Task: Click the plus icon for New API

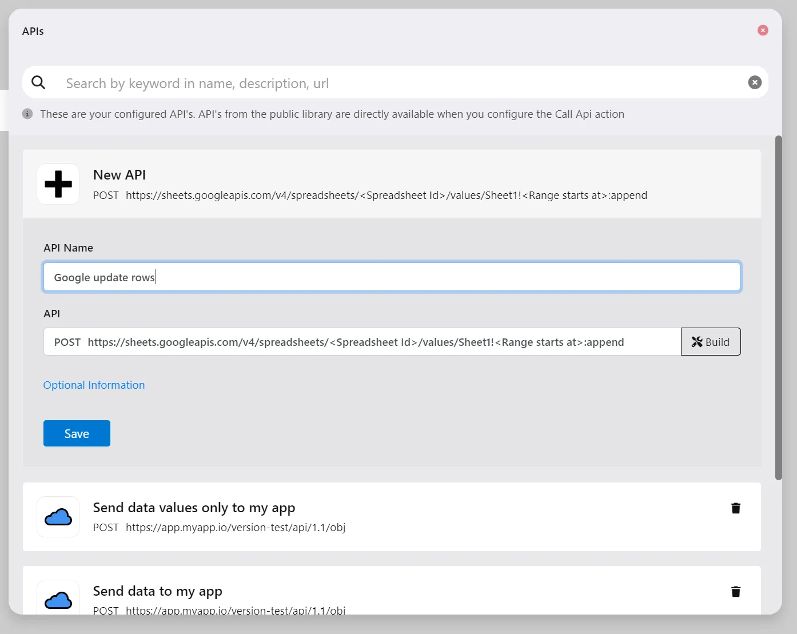Action: click(x=58, y=184)
